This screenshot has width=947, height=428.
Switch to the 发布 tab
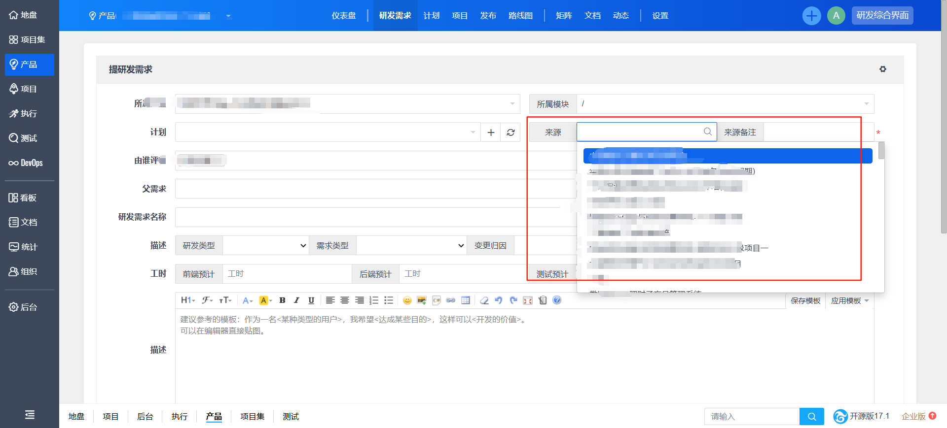pyautogui.click(x=488, y=16)
